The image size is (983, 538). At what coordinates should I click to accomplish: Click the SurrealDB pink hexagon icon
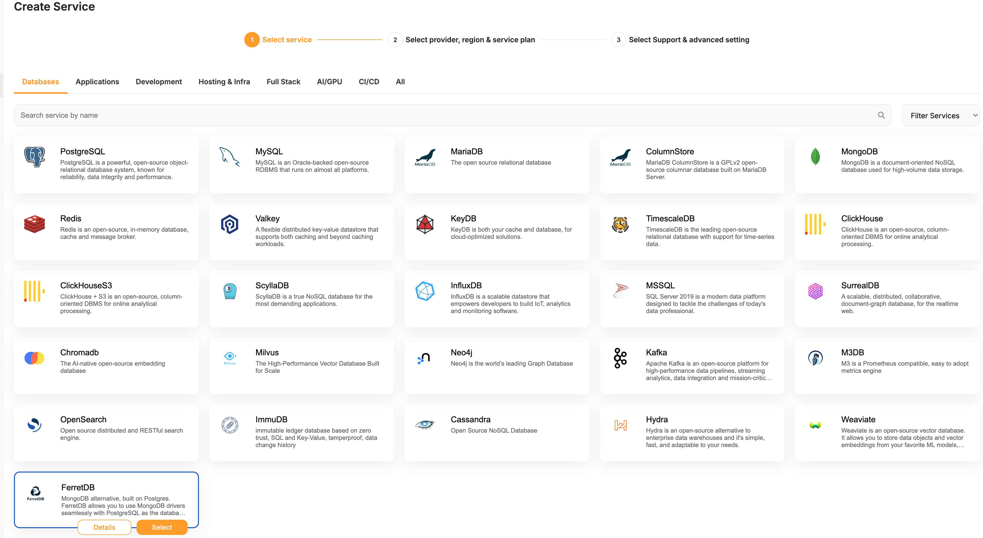coord(815,291)
